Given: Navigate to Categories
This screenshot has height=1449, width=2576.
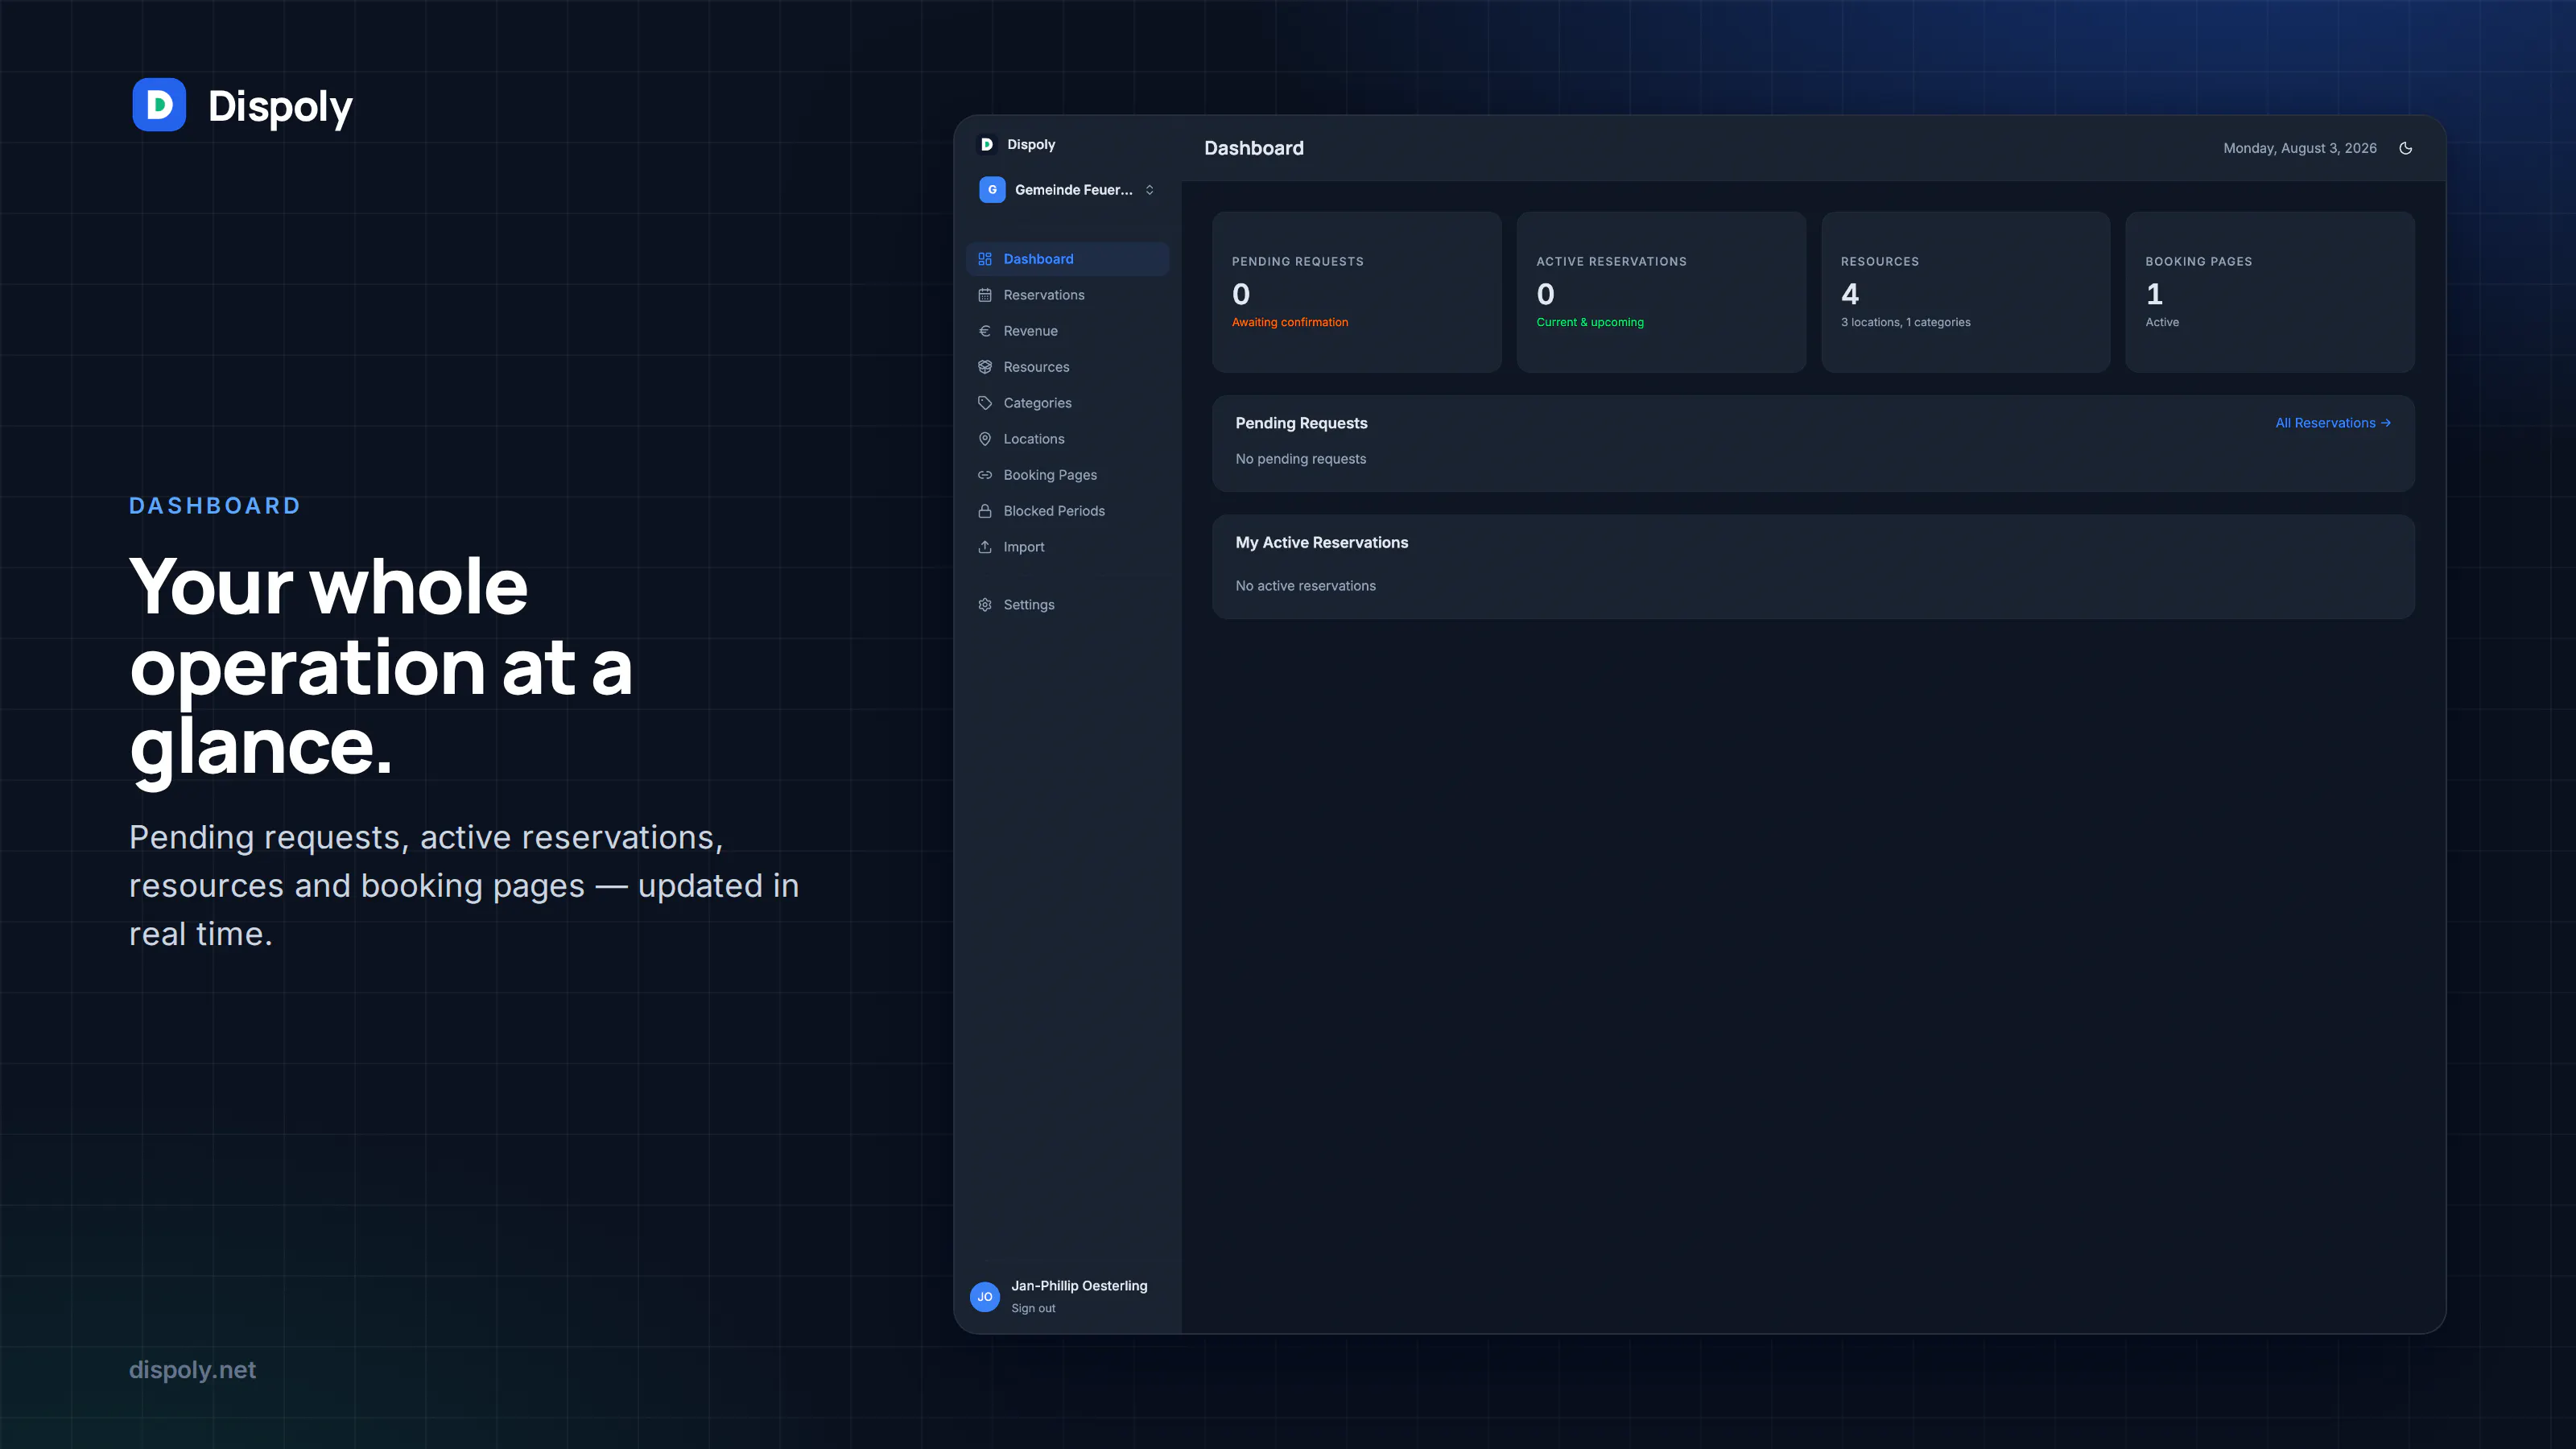Looking at the screenshot, I should point(1067,403).
